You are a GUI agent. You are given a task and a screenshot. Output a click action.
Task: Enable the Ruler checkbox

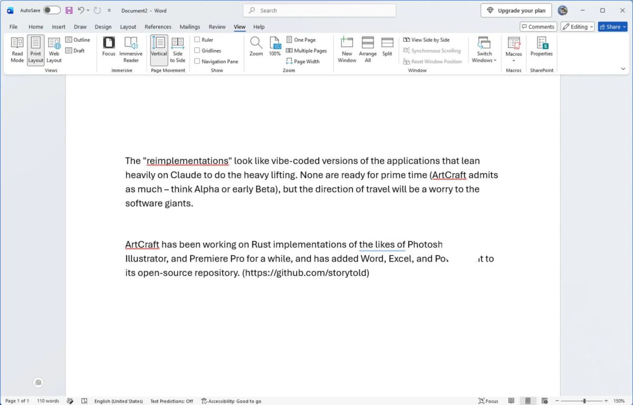[x=197, y=40]
